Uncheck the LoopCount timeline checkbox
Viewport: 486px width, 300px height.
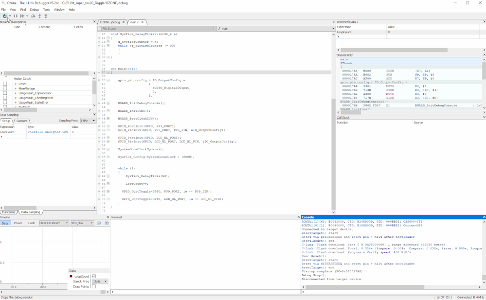pyautogui.click(x=94, y=277)
